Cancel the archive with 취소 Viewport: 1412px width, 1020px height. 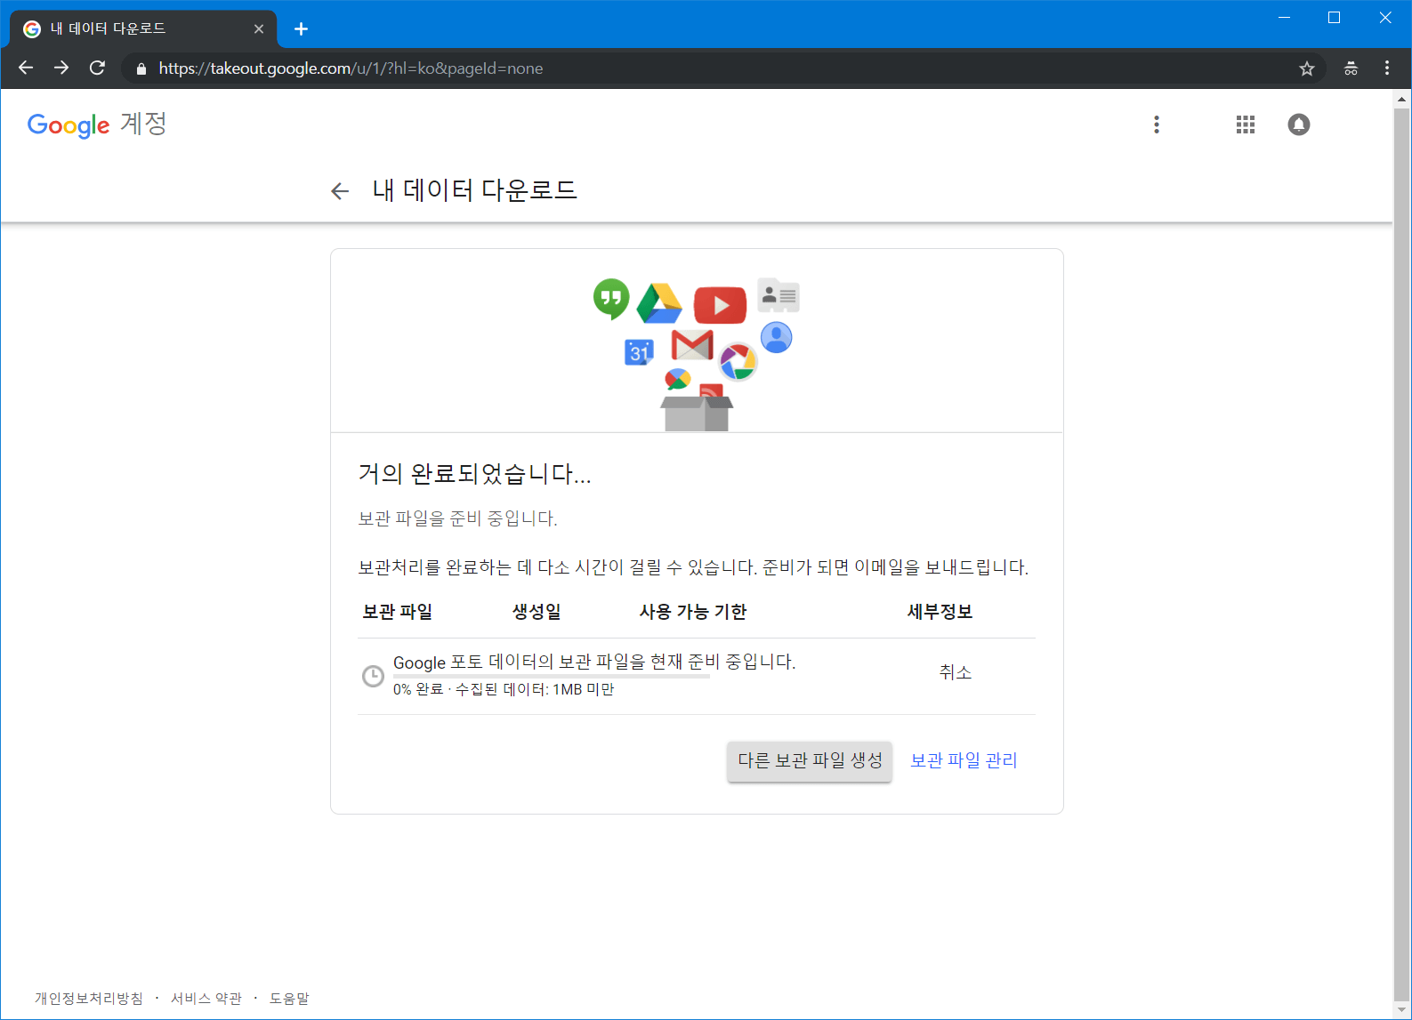pos(955,672)
